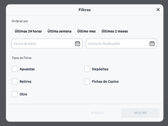Enable the Depósitos checkbox
This screenshot has width=168, height=126.
pyautogui.click(x=87, y=69)
